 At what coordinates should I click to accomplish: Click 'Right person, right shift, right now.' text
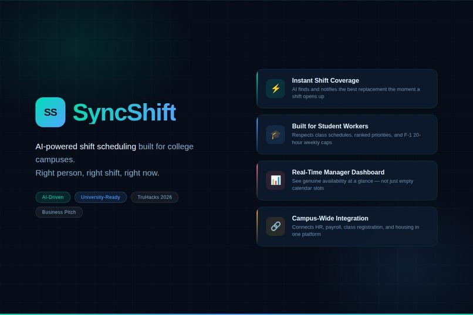[97, 173]
